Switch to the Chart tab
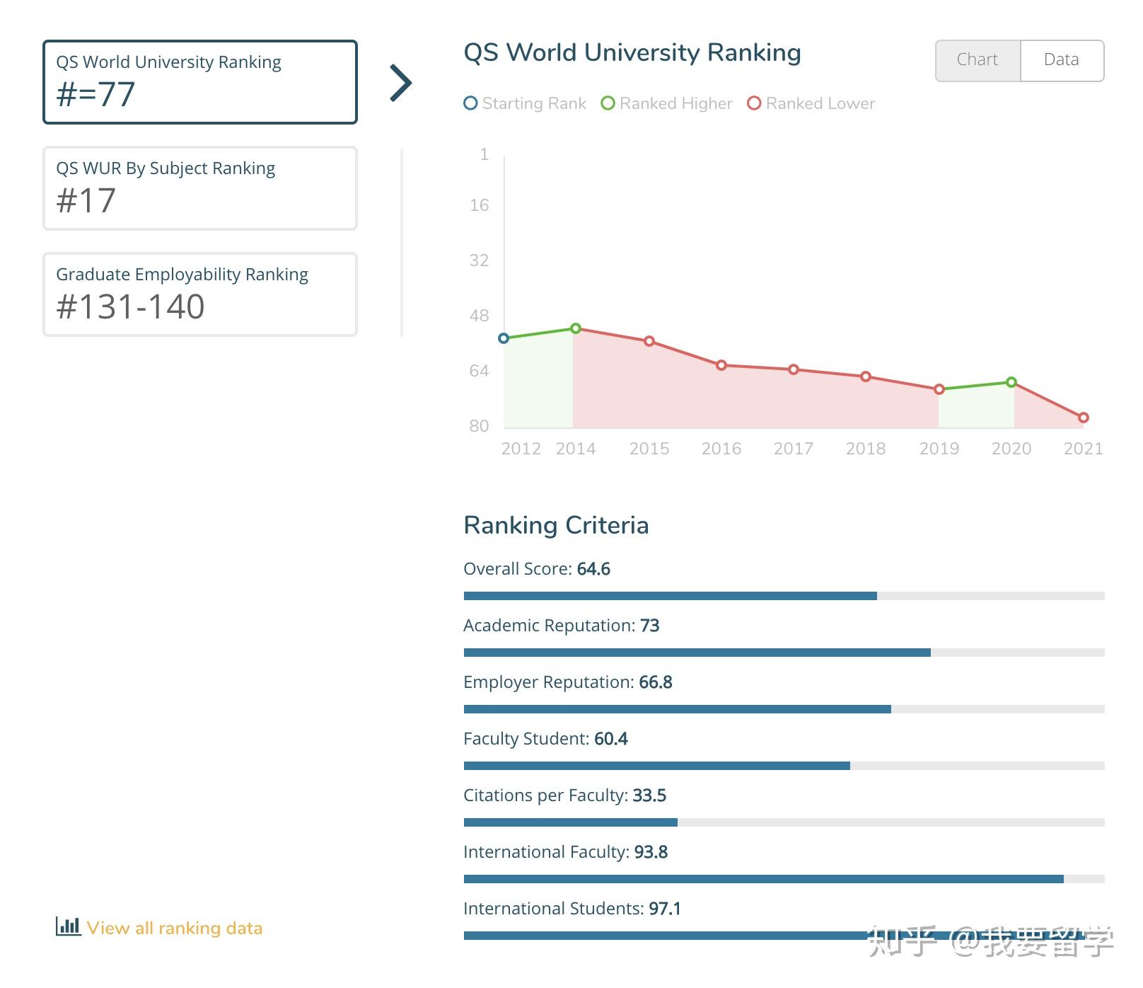The image size is (1143, 988). (x=977, y=60)
